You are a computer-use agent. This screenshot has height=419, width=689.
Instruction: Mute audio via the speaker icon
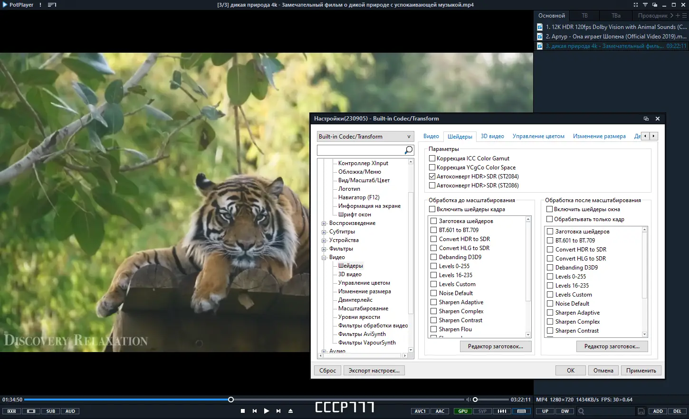pos(468,400)
